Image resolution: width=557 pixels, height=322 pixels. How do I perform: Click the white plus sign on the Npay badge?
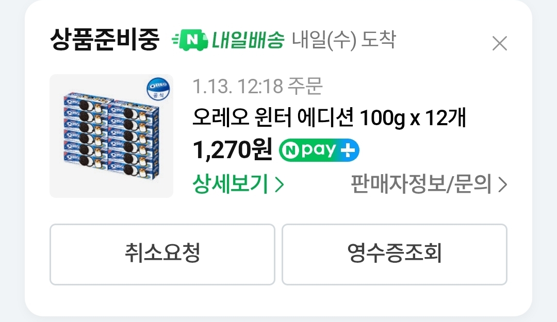pos(348,150)
